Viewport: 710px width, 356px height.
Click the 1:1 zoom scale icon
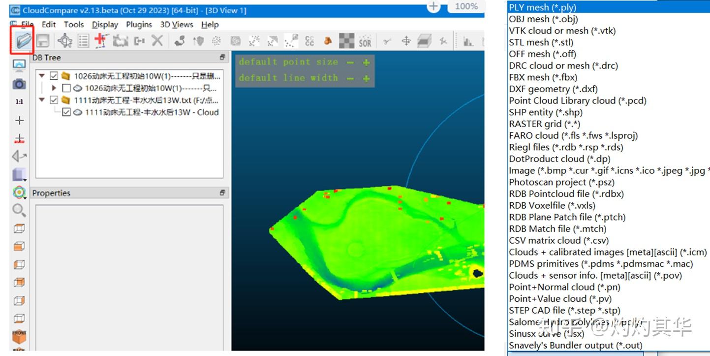(19, 101)
